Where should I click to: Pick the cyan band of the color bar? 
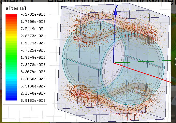11,78
